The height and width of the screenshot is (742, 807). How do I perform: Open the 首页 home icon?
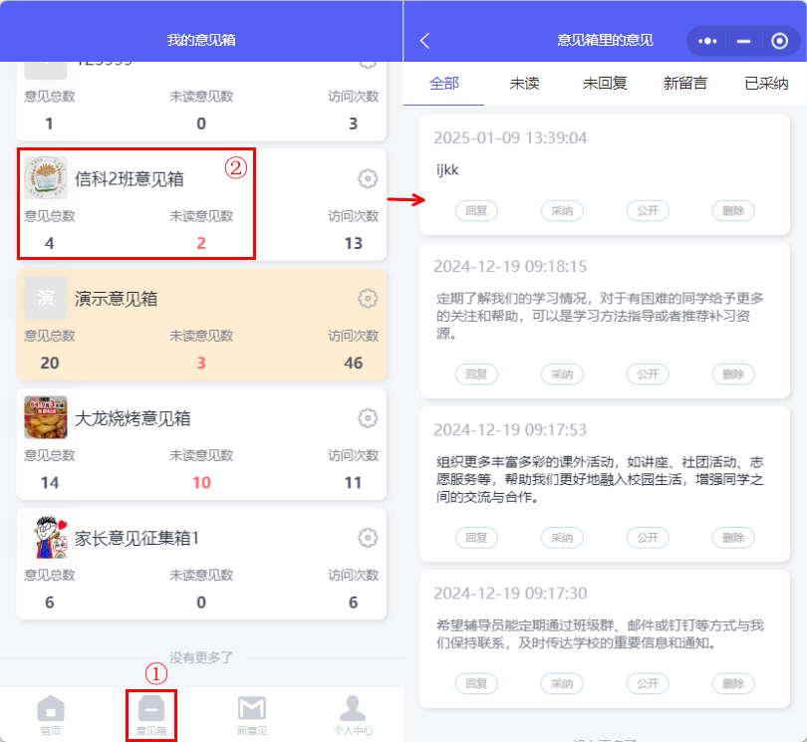point(51,709)
